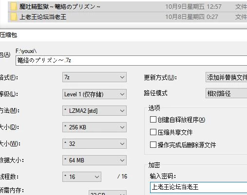Click password field containing 上老王论坛当老王
Image resolution: width=247 pixels, height=195 pixels.
click(198, 187)
